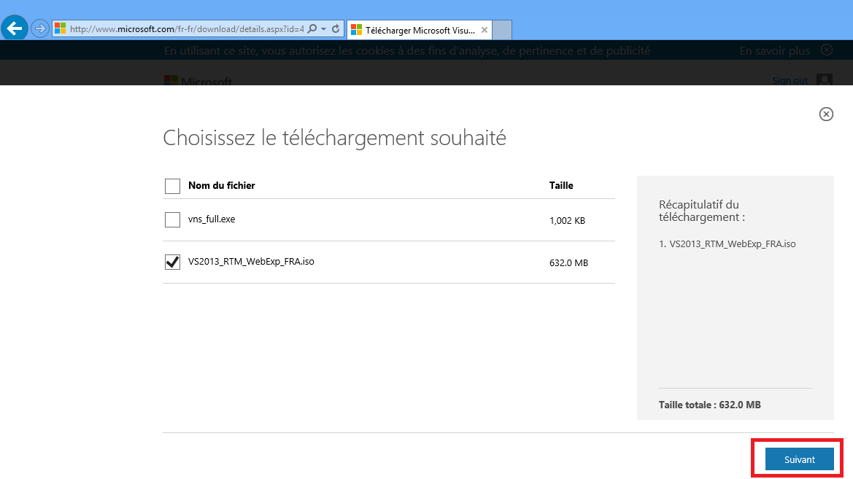The image size is (853, 479).
Task: Check the vns_full.exe checkbox
Action: [x=172, y=219]
